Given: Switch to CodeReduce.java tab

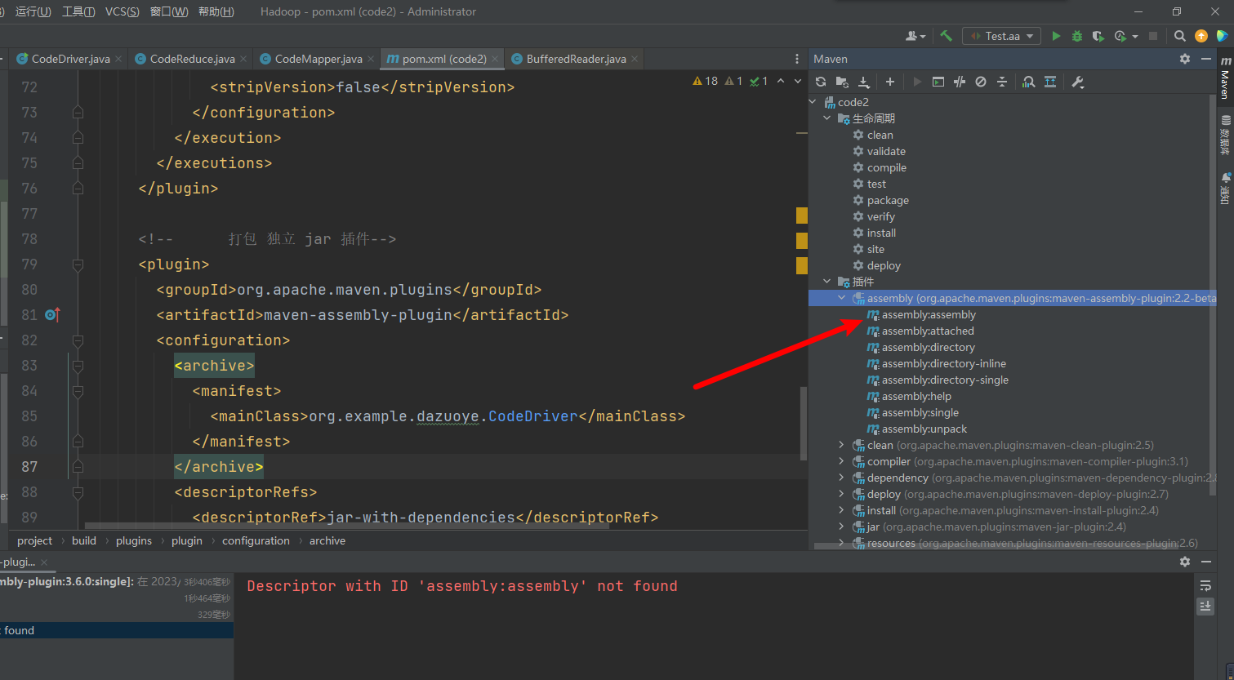Looking at the screenshot, I should [x=193, y=59].
